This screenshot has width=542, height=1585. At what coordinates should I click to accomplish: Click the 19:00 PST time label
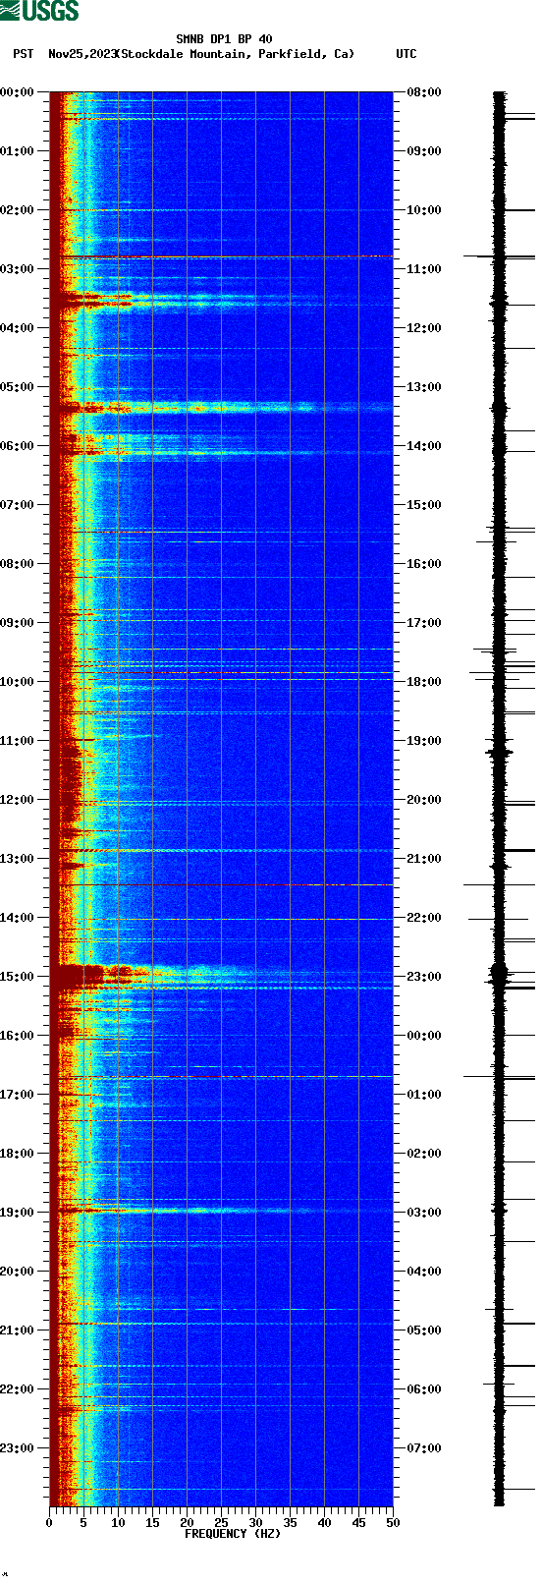[18, 1213]
